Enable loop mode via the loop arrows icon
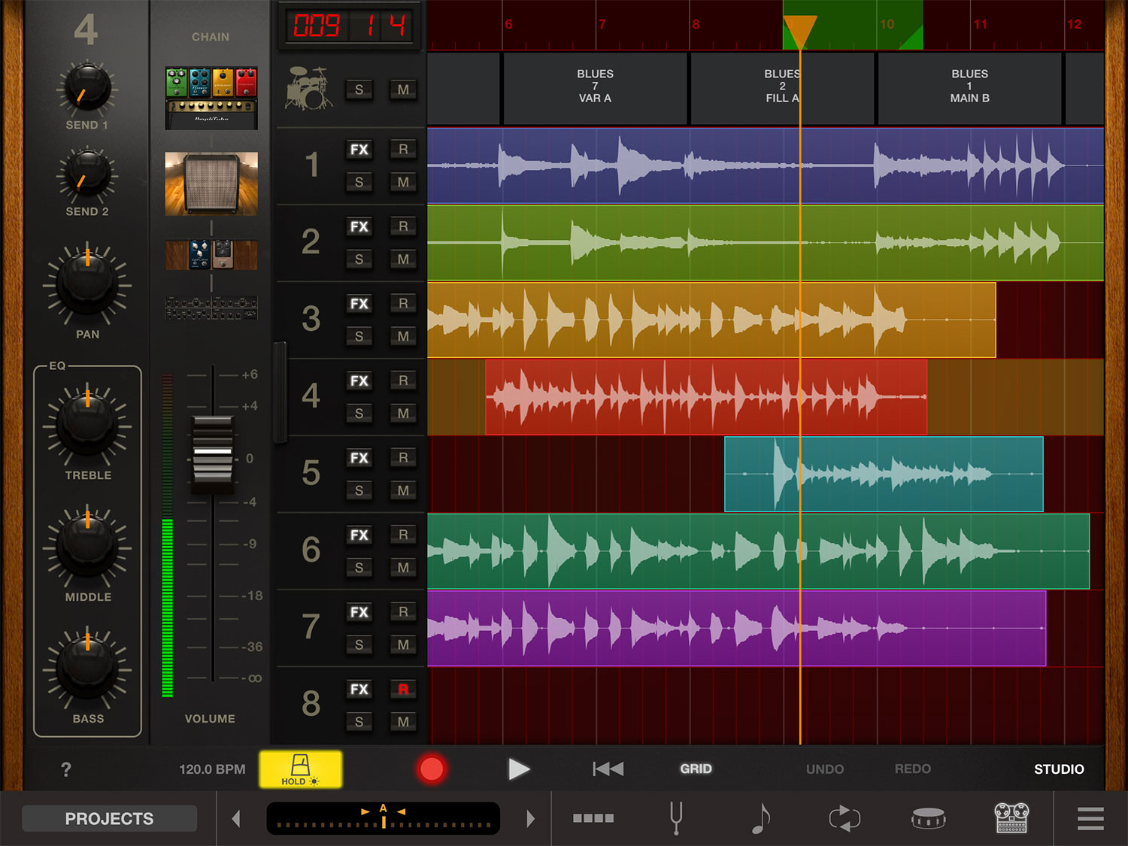The width and height of the screenshot is (1128, 846). [x=845, y=818]
